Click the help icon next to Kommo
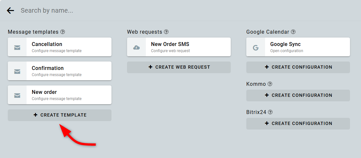Image resolution: width=361 pixels, height=158 pixels. tap(270, 84)
